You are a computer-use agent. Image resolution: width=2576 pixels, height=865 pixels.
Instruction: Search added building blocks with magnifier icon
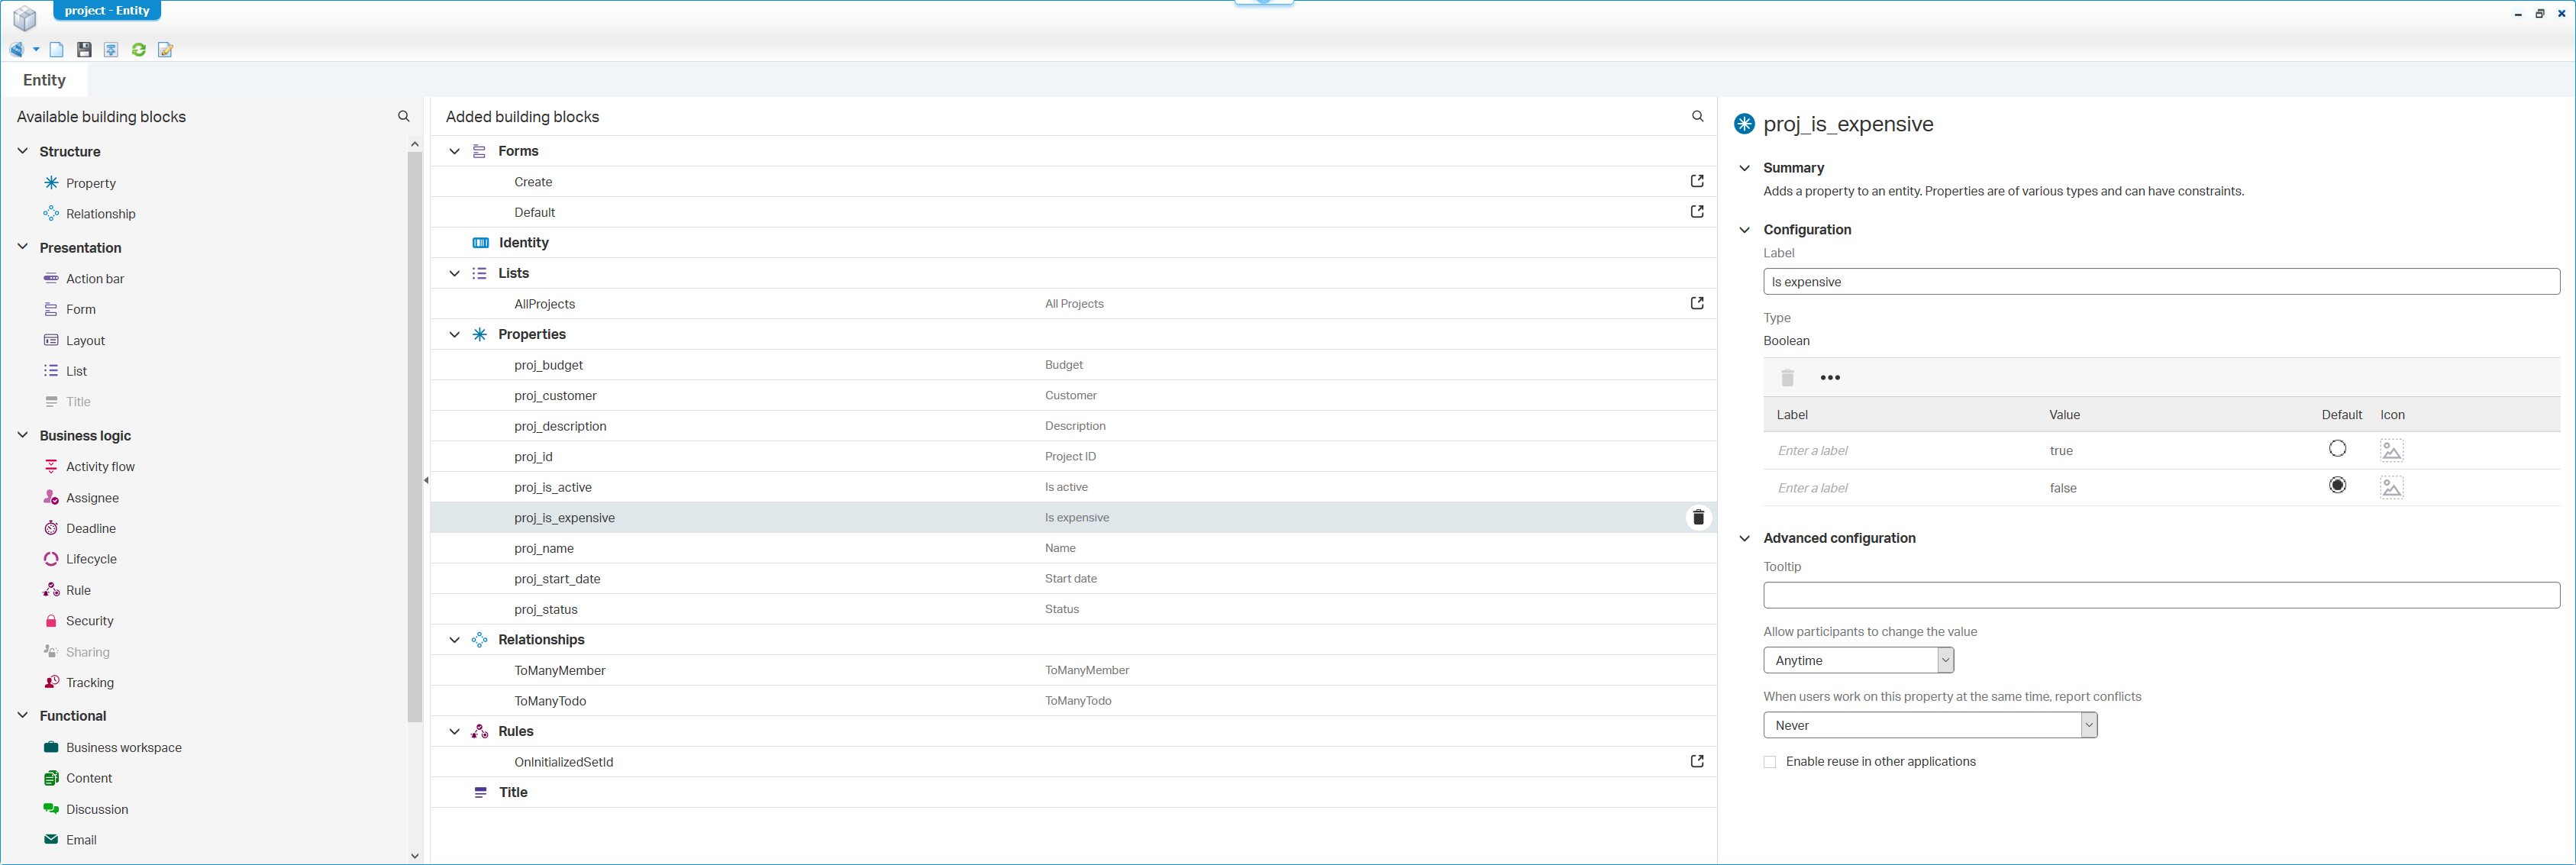point(1697,117)
